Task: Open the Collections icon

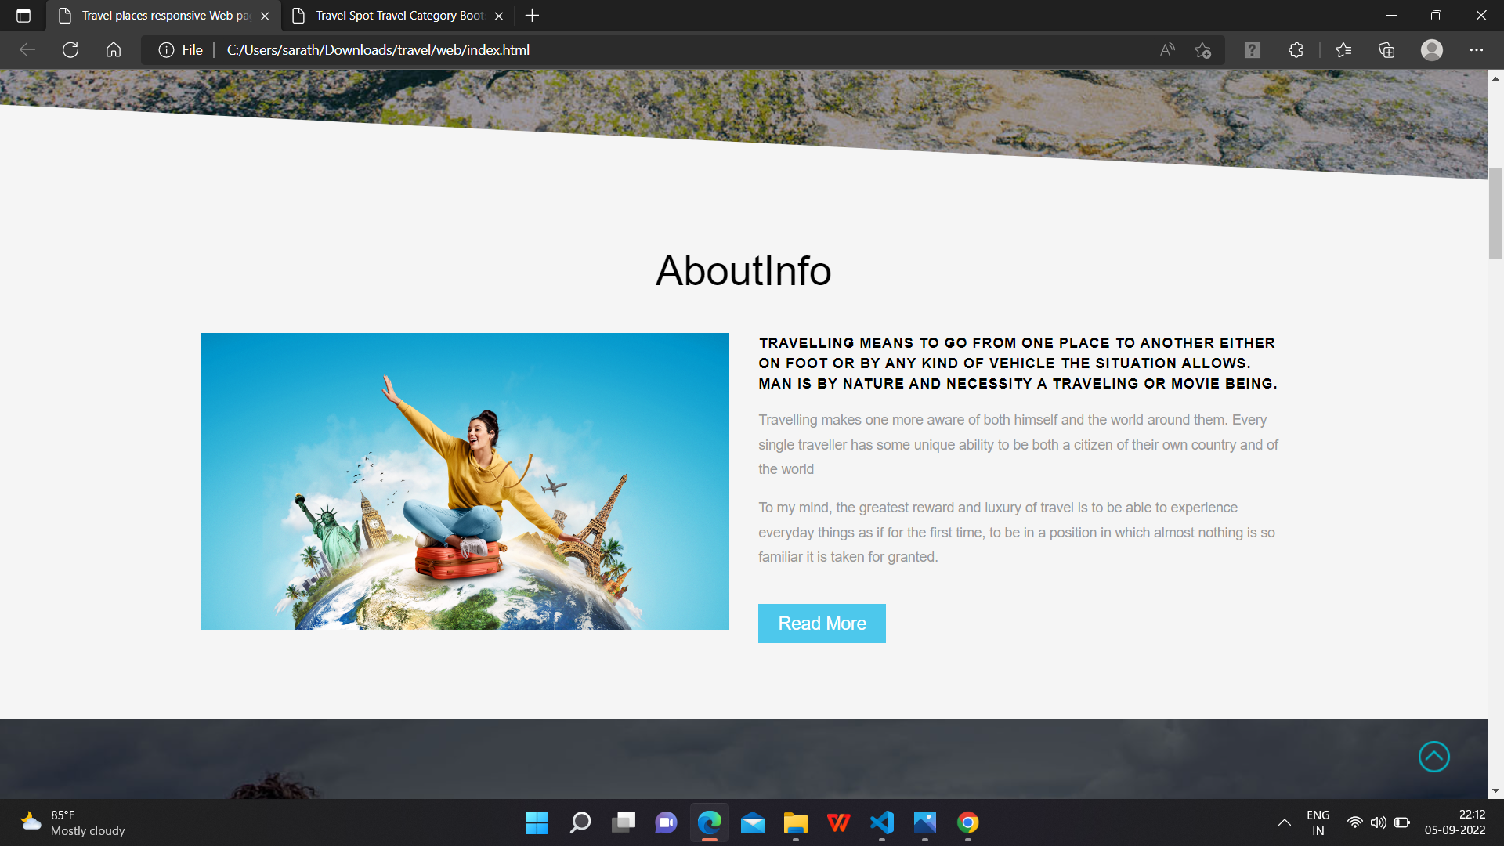Action: click(1386, 50)
